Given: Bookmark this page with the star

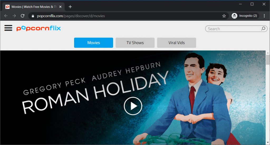Looking at the screenshot, I should click(x=224, y=16).
